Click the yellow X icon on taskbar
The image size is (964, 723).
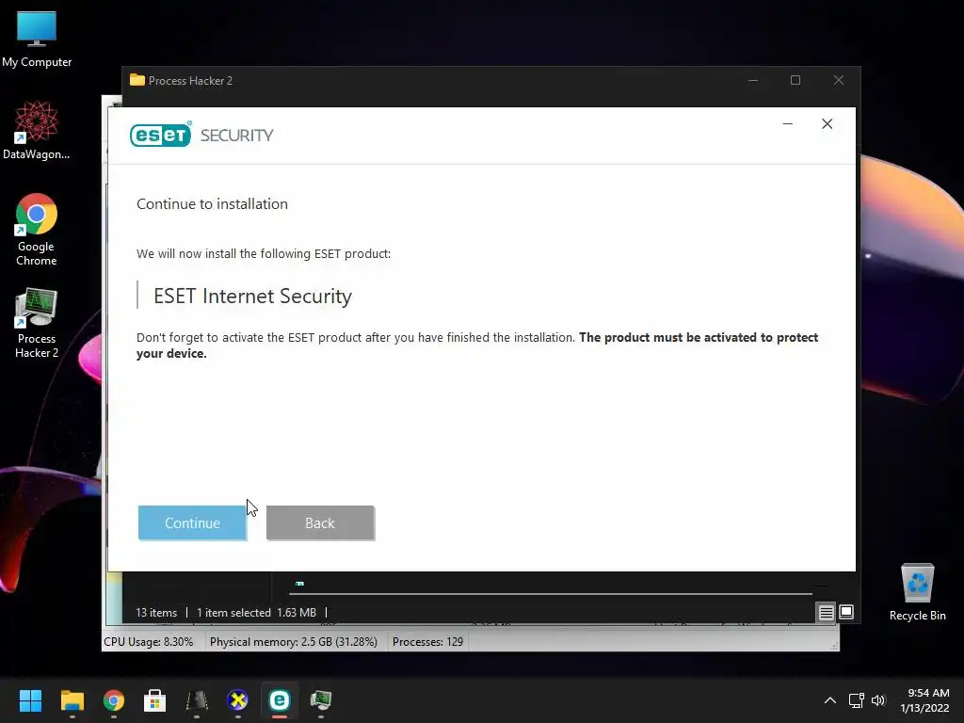point(238,700)
